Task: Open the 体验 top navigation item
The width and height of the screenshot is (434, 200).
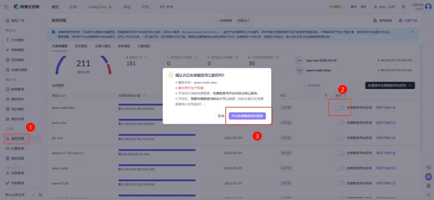Action: tap(127, 7)
